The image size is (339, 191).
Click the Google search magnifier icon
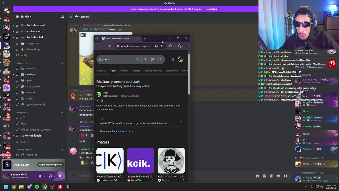click(x=160, y=59)
